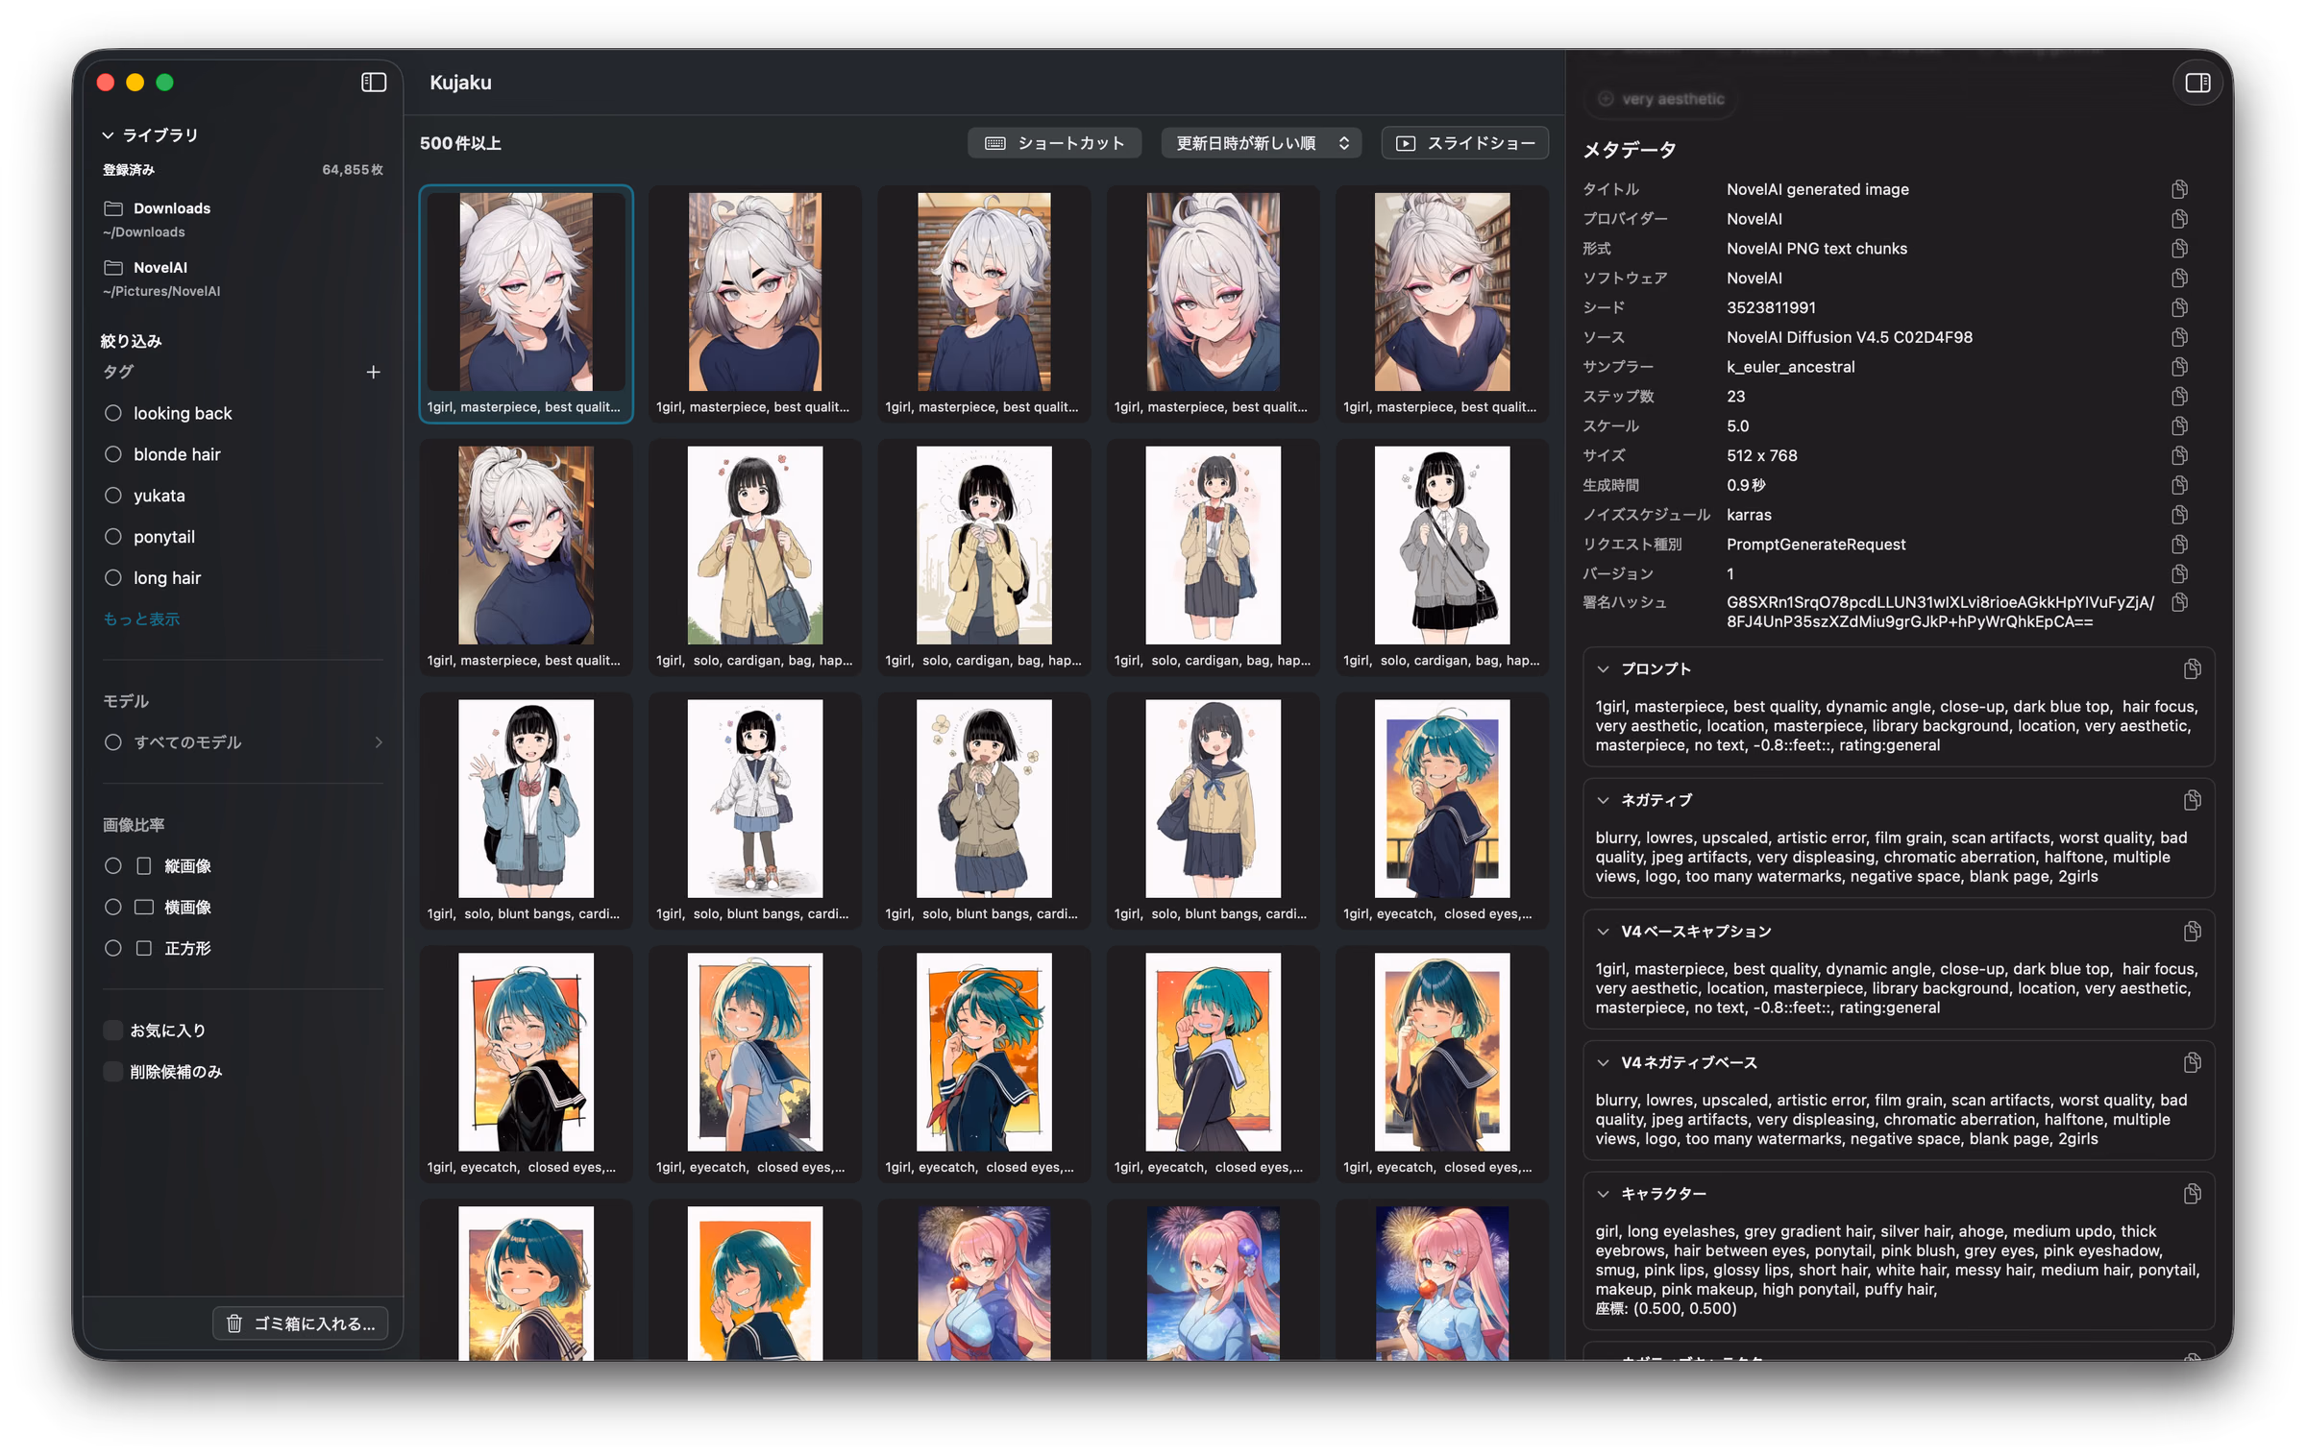Copy the ノイズスケジュール karras value
The width and height of the screenshot is (2306, 1456).
click(2179, 515)
